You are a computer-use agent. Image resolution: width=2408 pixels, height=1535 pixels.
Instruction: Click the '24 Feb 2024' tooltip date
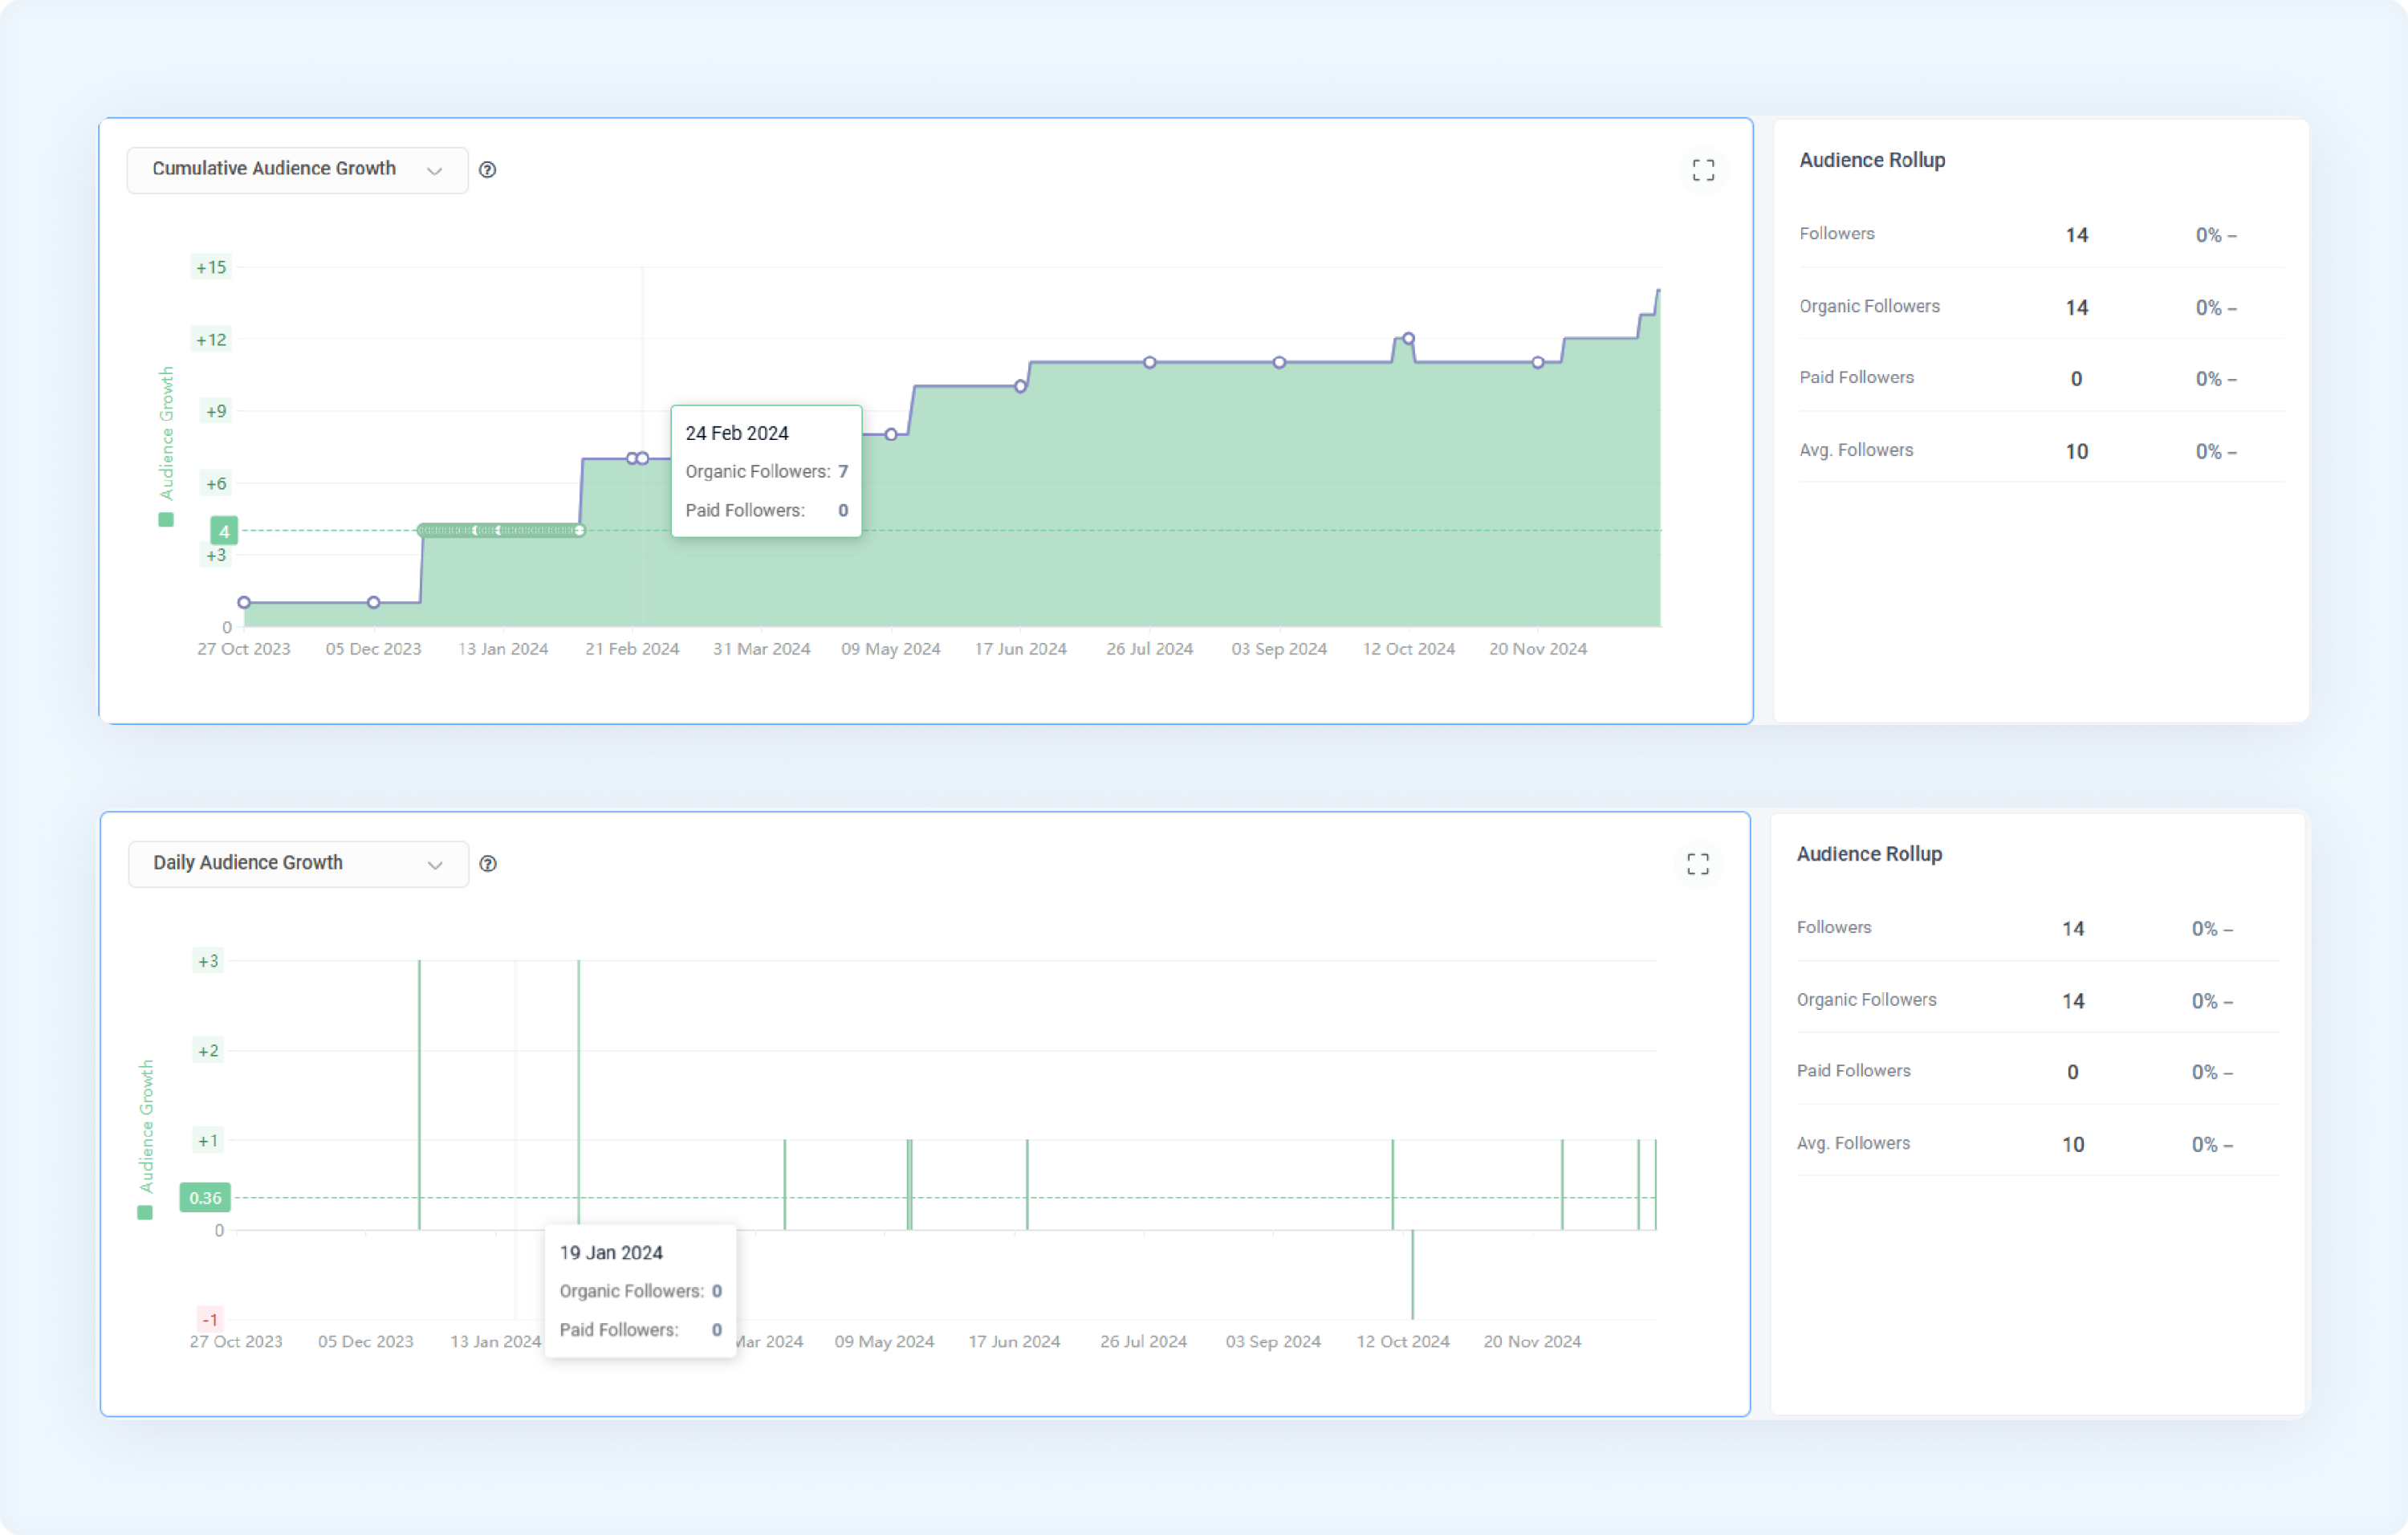pyautogui.click(x=737, y=433)
